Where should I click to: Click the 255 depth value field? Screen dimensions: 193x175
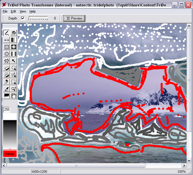[7, 110]
